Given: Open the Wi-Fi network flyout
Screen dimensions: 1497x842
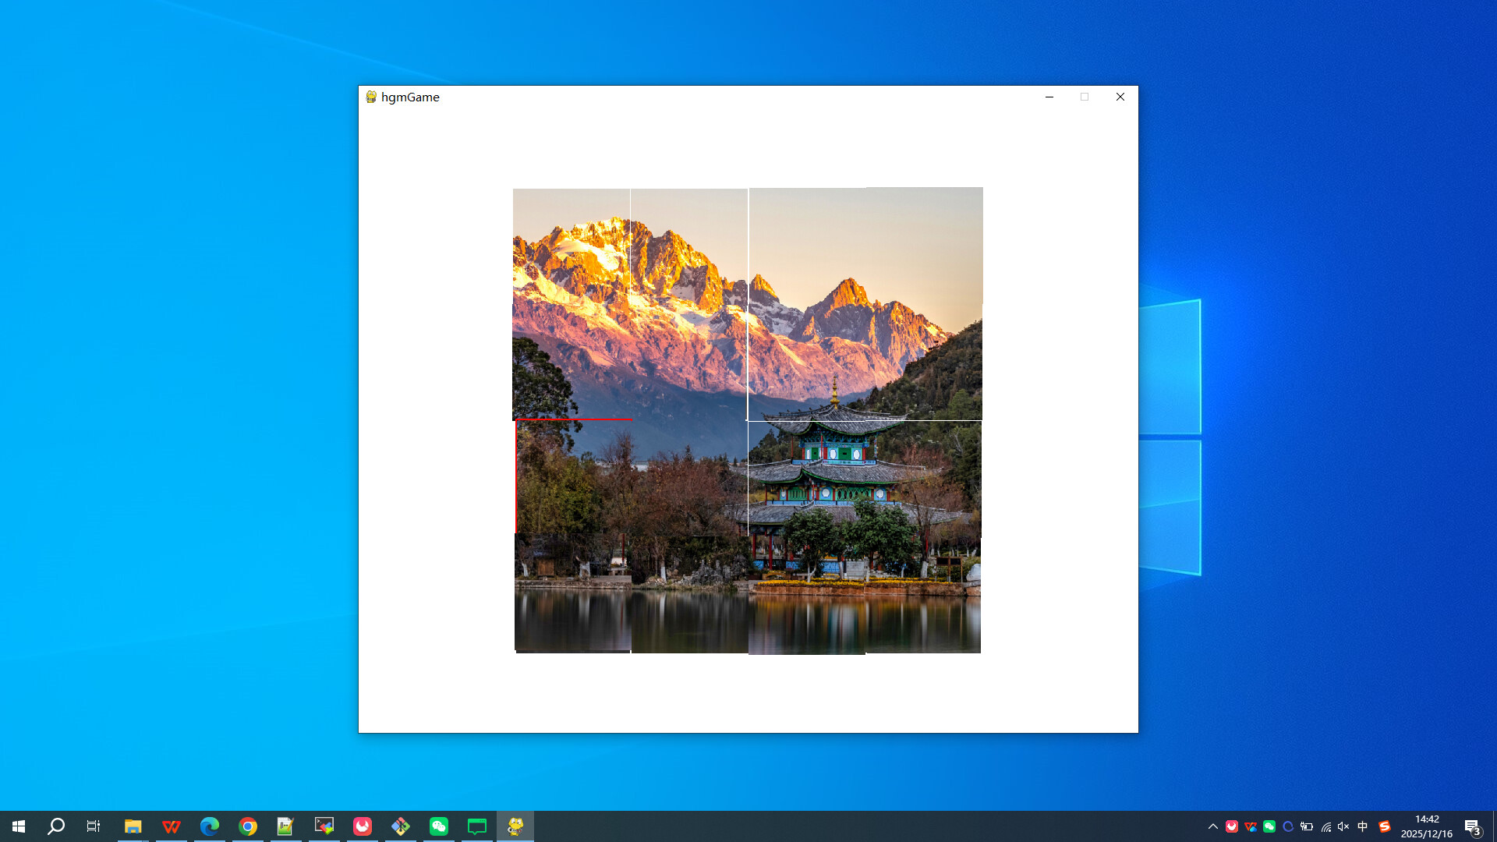Looking at the screenshot, I should tap(1325, 826).
